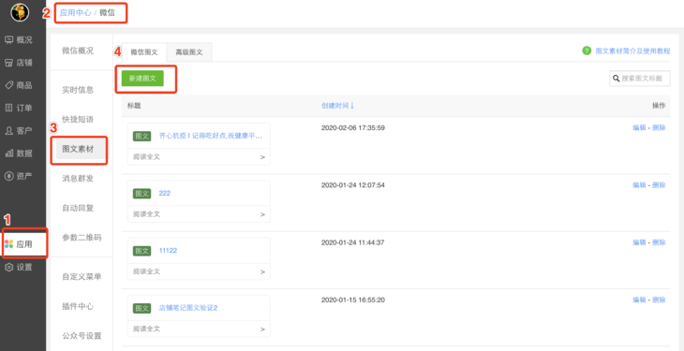Open the 应用中心 breadcrumb link

76,13
